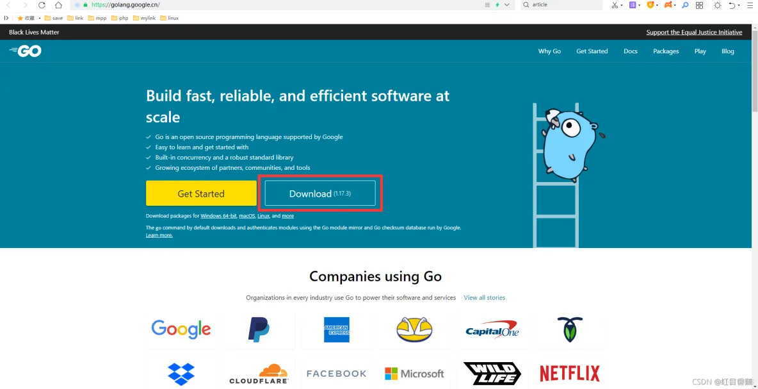Open the 'Blog' nav item
The width and height of the screenshot is (758, 389).
tap(728, 51)
